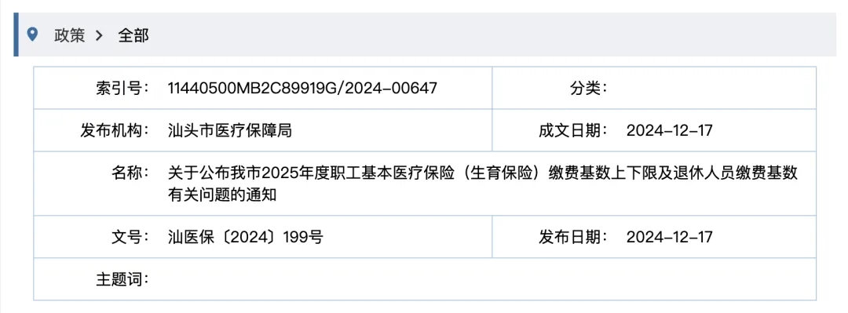848x313 pixels.
Task: Select the 全部 breadcrumb item
Action: coord(133,35)
